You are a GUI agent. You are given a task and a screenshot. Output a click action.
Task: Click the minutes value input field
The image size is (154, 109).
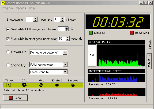57,19
